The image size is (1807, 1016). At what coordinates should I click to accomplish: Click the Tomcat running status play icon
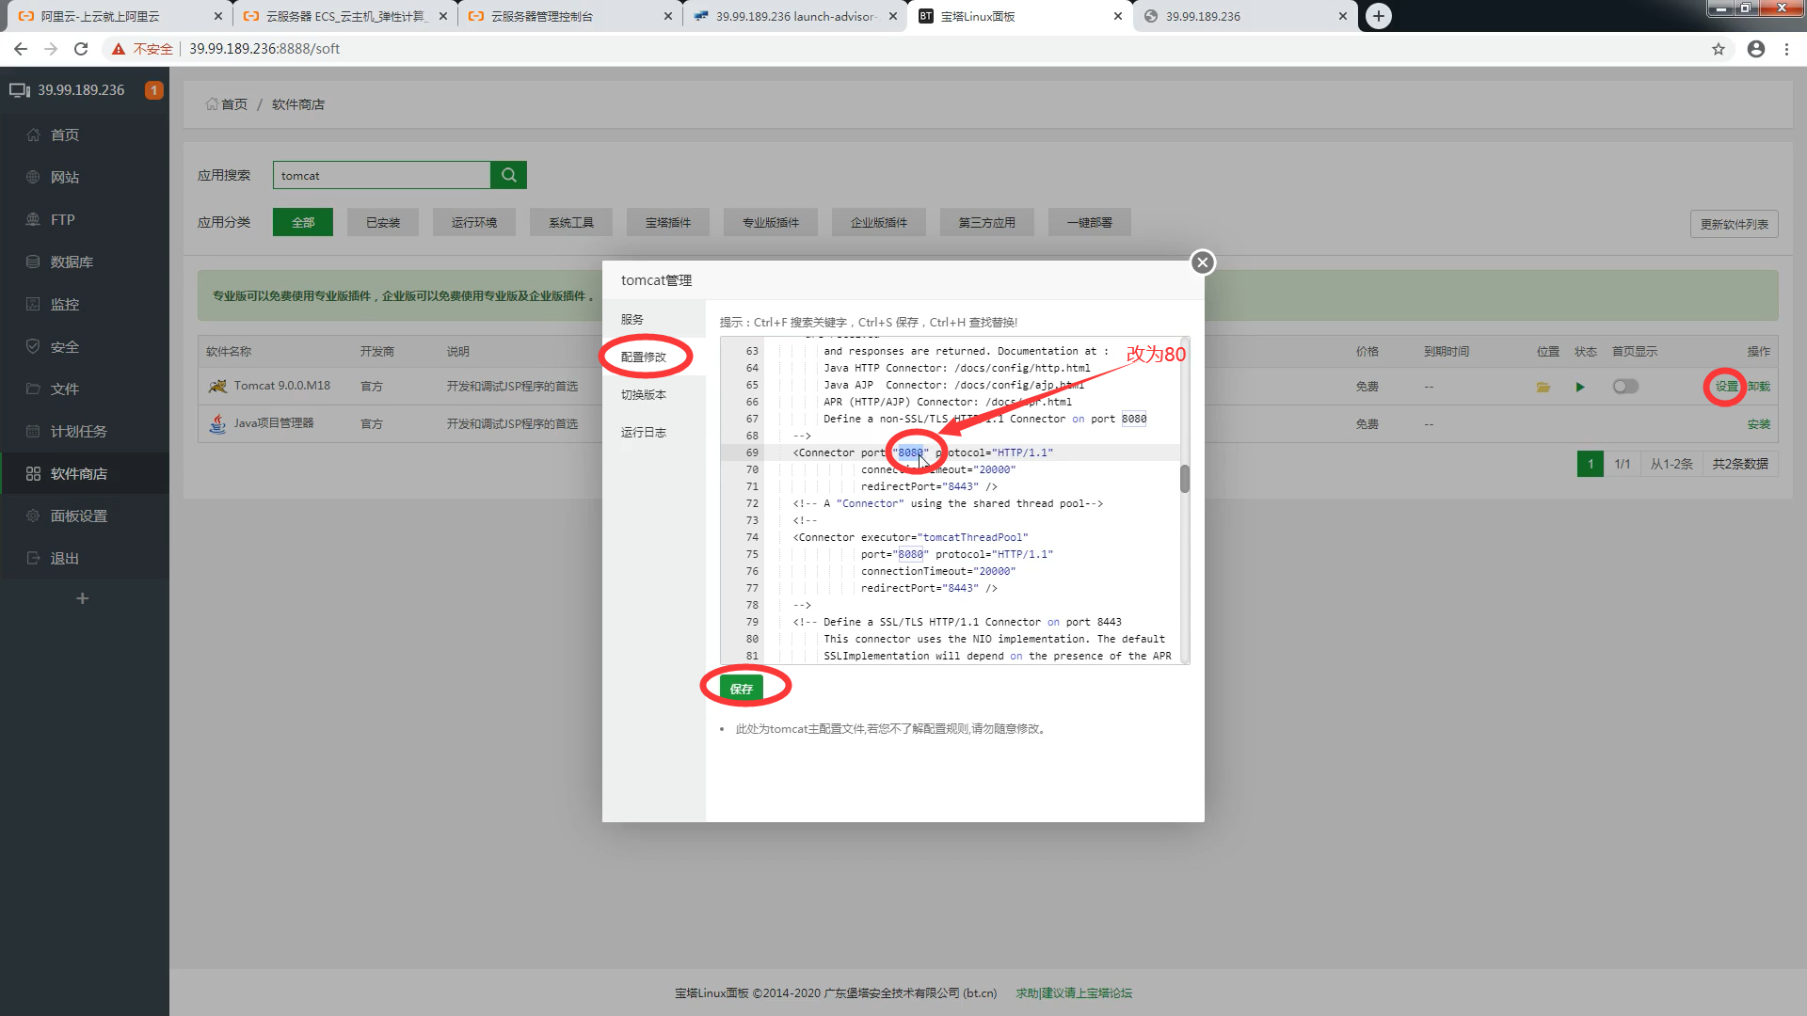pos(1580,387)
